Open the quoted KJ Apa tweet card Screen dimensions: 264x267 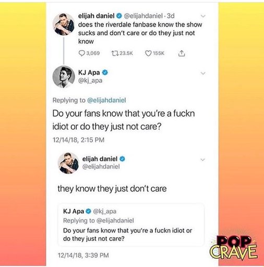[x=131, y=225]
